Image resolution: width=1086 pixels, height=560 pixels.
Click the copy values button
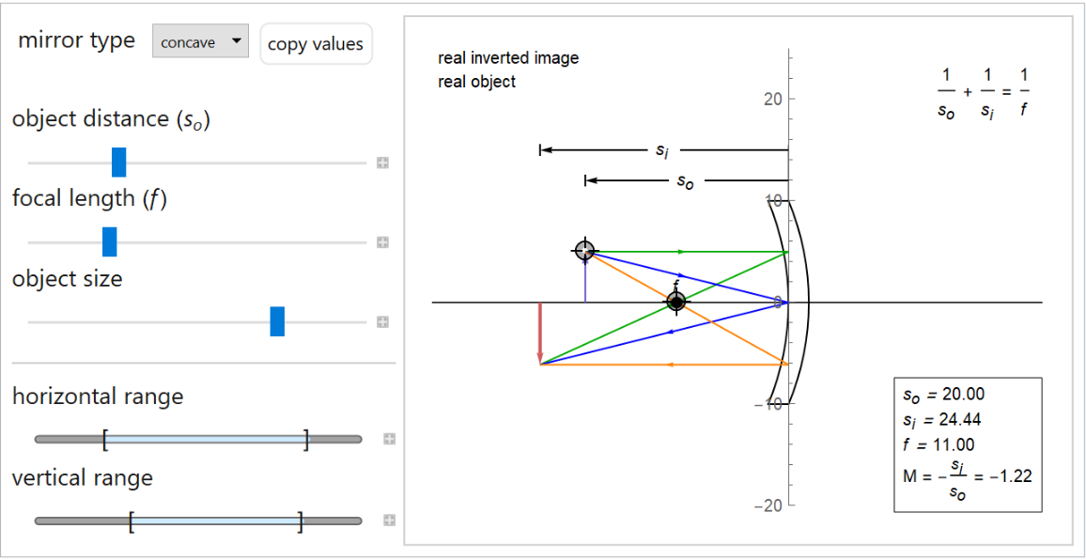point(316,44)
